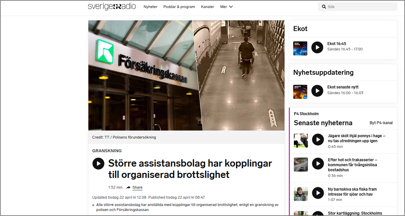The image size is (405, 216).
Task: Select the 1:52 min duration text
Action: click(115, 188)
